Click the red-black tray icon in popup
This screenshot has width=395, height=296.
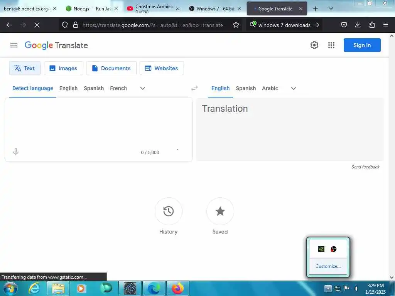[x=334, y=249]
